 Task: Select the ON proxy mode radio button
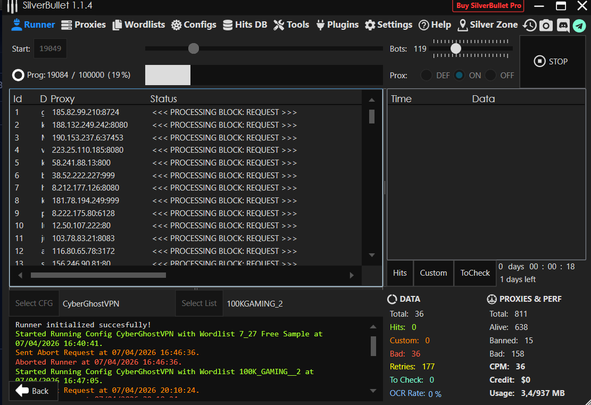(x=459, y=76)
